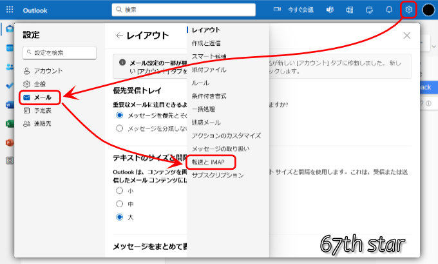Select レイアウト in the mail submenu
This screenshot has height=264, width=438.
click(x=206, y=30)
